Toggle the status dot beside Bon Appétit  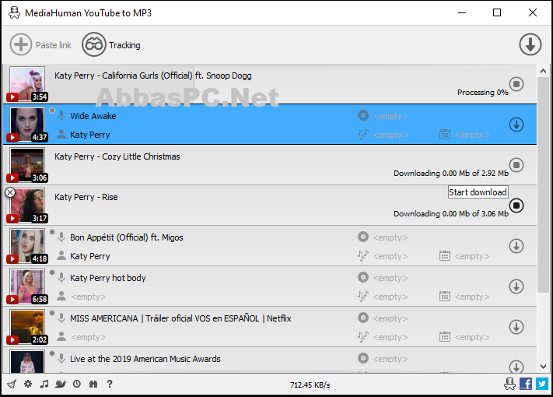click(x=52, y=232)
